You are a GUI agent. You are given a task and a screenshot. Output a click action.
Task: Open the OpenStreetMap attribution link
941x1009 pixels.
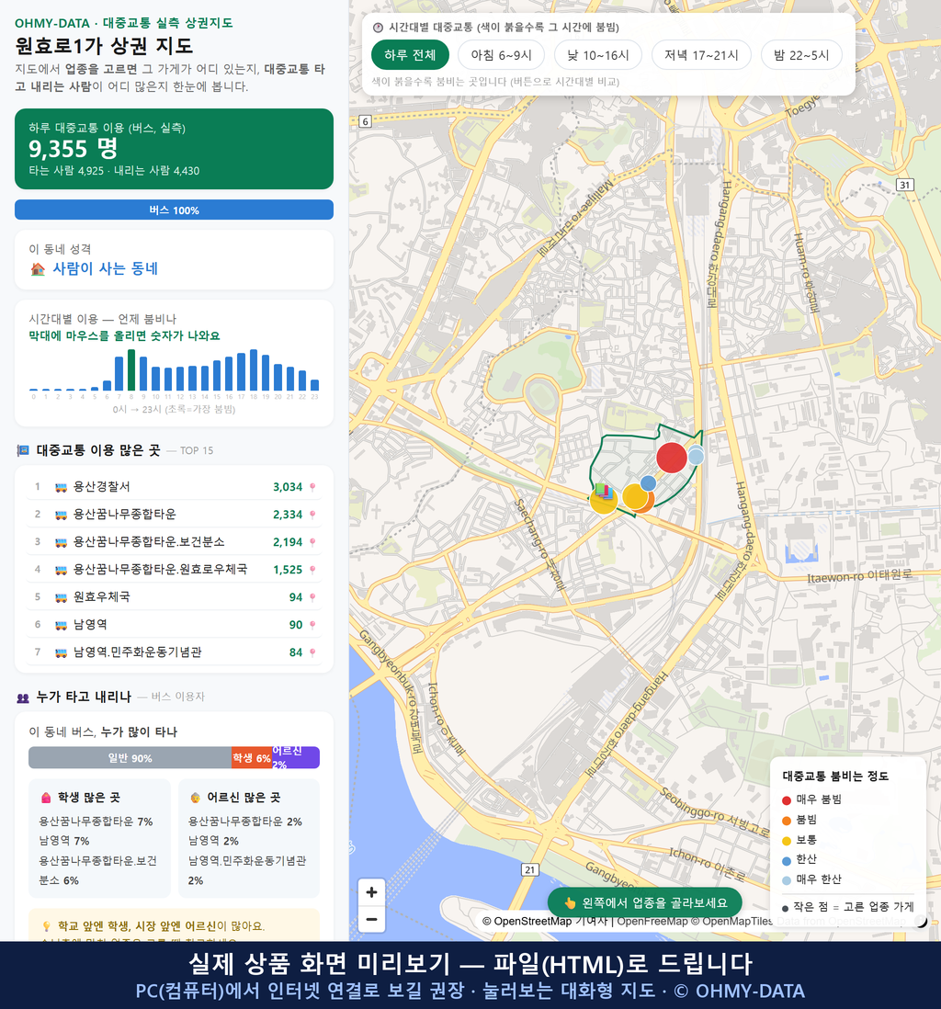(527, 921)
